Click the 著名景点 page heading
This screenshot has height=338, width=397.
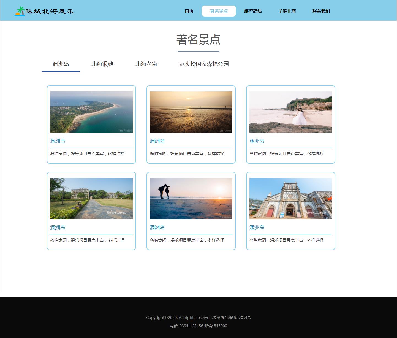[198, 39]
